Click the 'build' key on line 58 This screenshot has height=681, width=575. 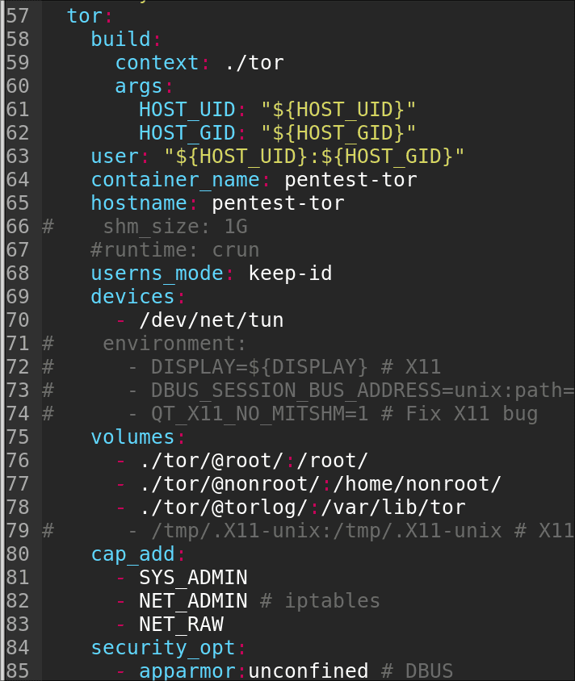(120, 39)
